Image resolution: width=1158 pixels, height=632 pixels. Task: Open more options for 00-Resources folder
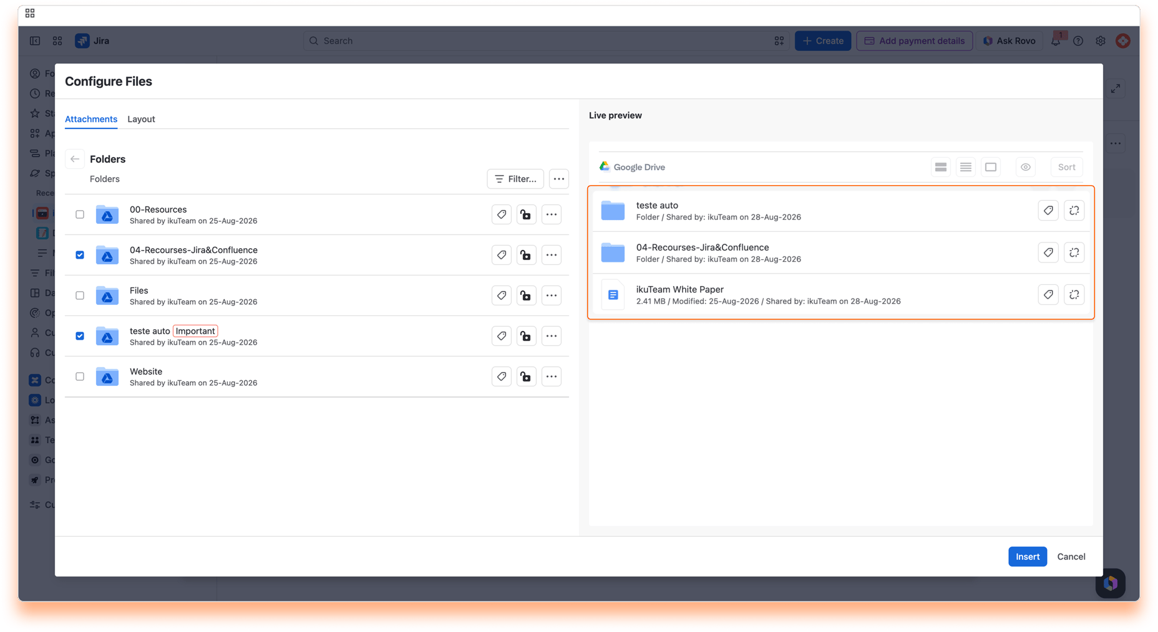tap(552, 214)
